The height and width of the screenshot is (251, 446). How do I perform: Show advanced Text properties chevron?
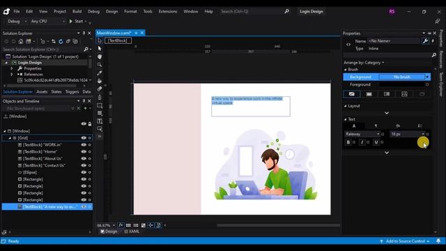pyautogui.click(x=387, y=153)
